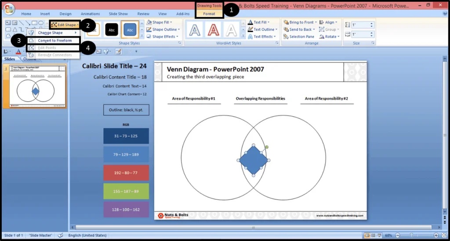
Task: Open the Shape Effects dropdown
Action: click(x=163, y=37)
